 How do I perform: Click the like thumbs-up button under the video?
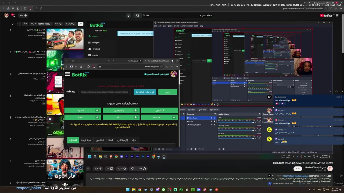pos(145,169)
